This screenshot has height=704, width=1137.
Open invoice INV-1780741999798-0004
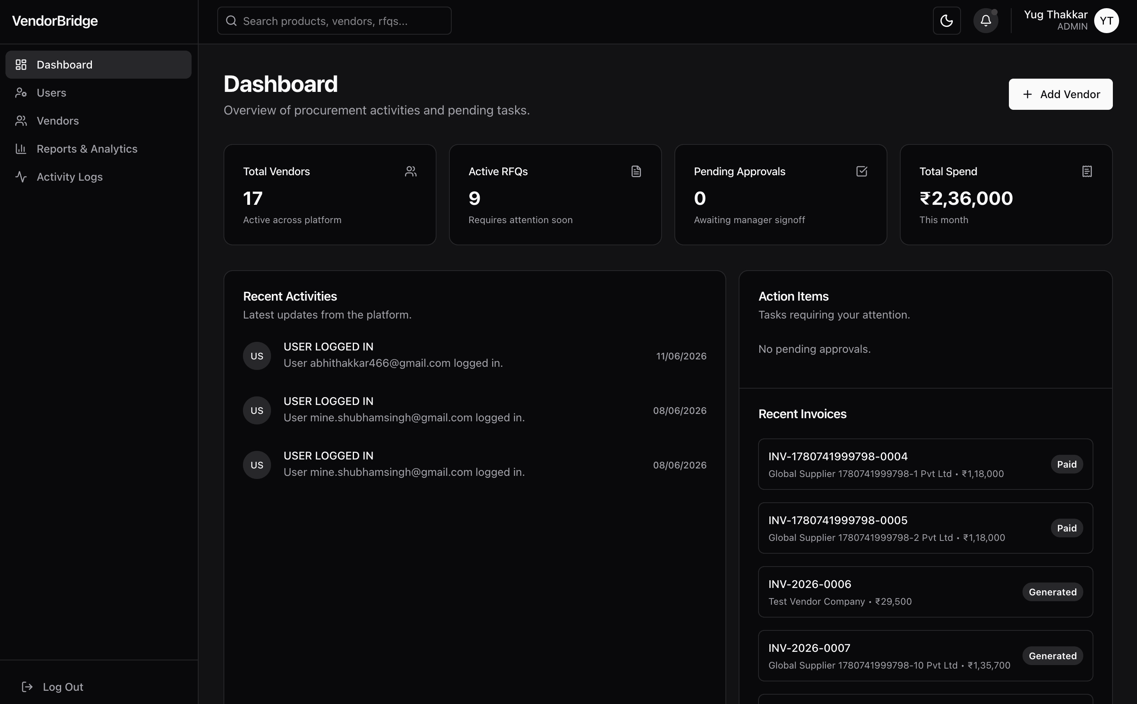coord(925,464)
